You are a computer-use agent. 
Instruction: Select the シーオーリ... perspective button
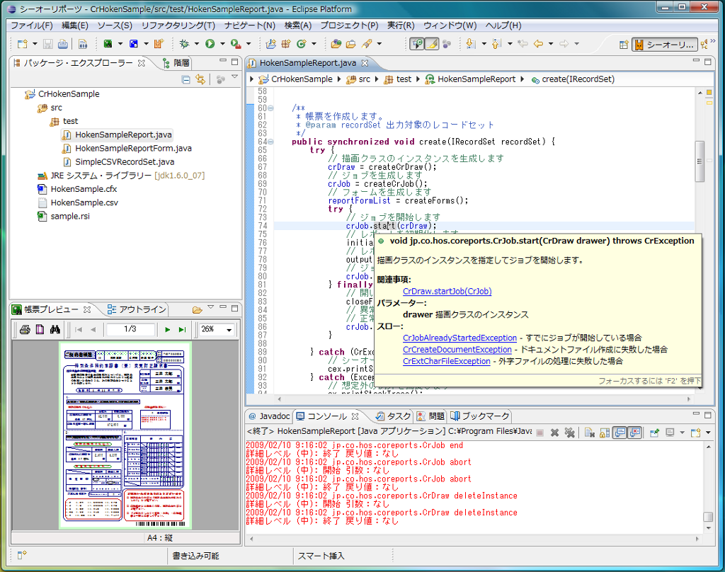[x=665, y=45]
